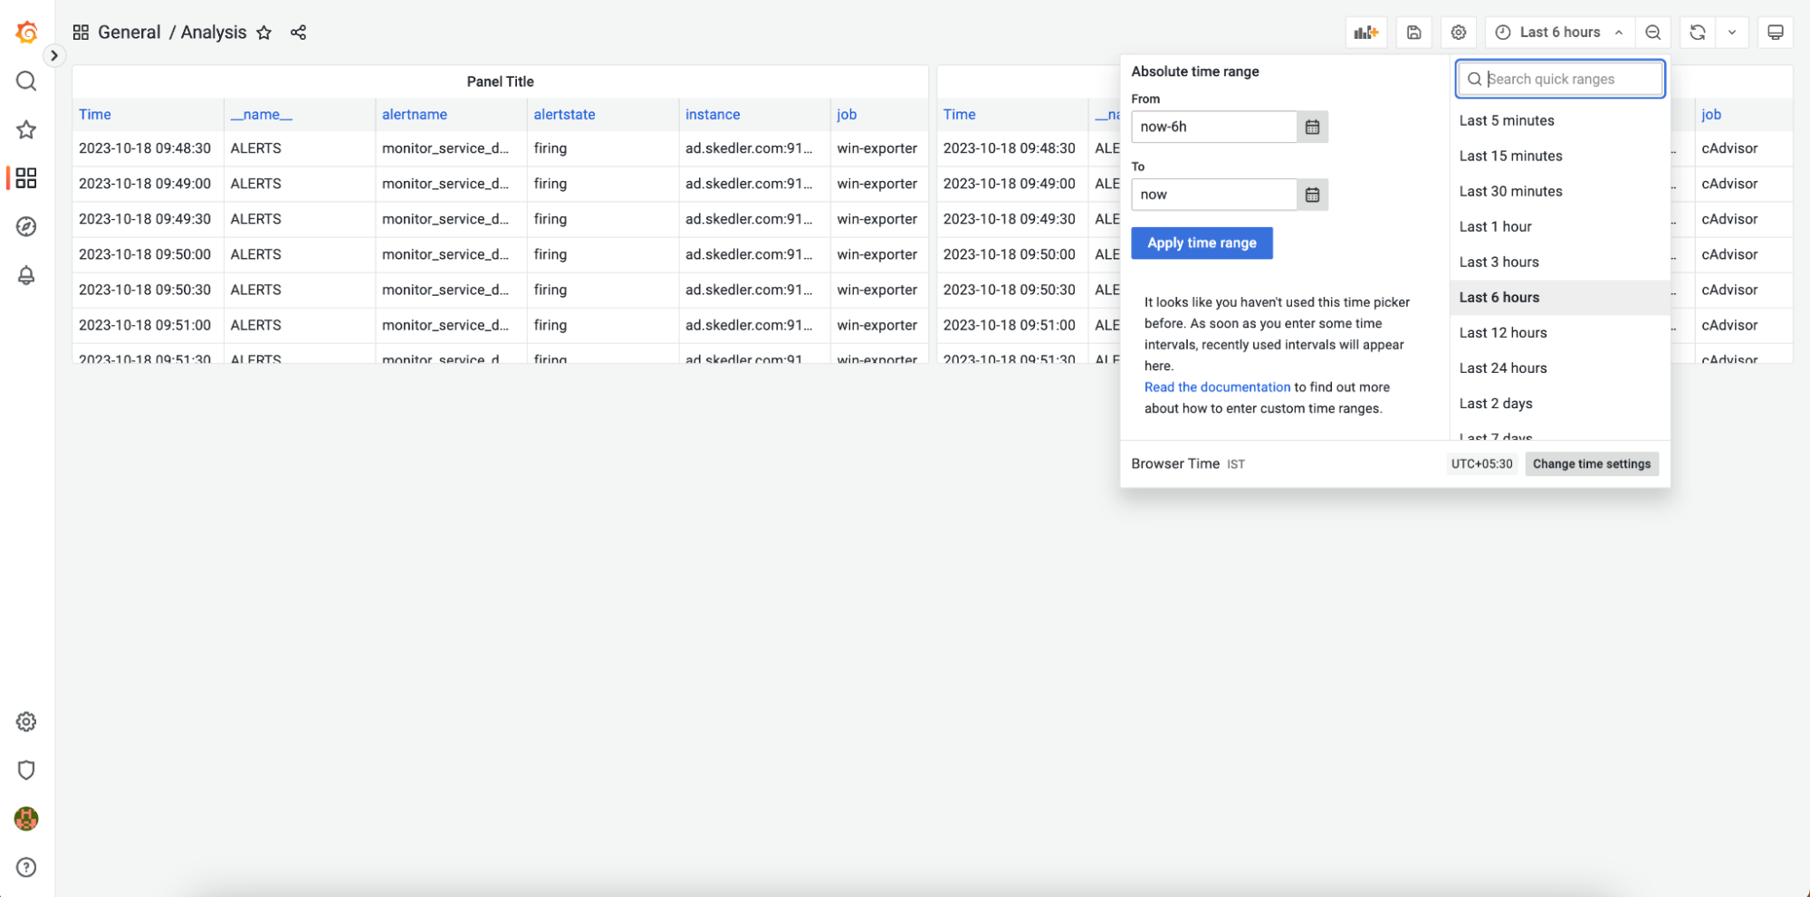
Task: Enable cycle view mode with TV icon
Action: (1775, 32)
